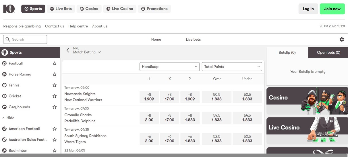Click the Greyhounds sport icon
The width and height of the screenshot is (348, 157).
pyautogui.click(x=4, y=107)
